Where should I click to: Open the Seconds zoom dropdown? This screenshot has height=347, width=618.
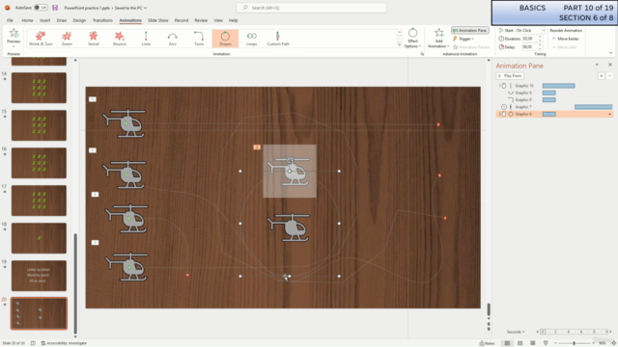pos(516,332)
